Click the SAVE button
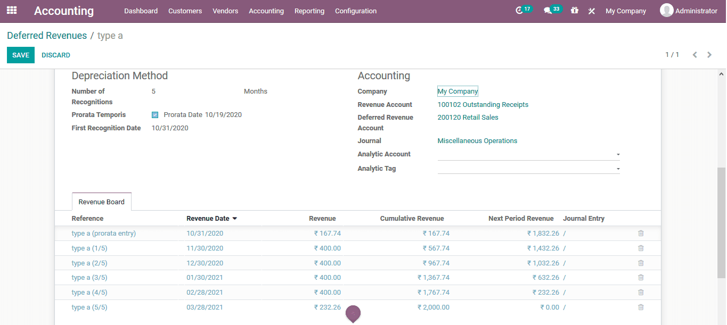727x325 pixels. 20,55
